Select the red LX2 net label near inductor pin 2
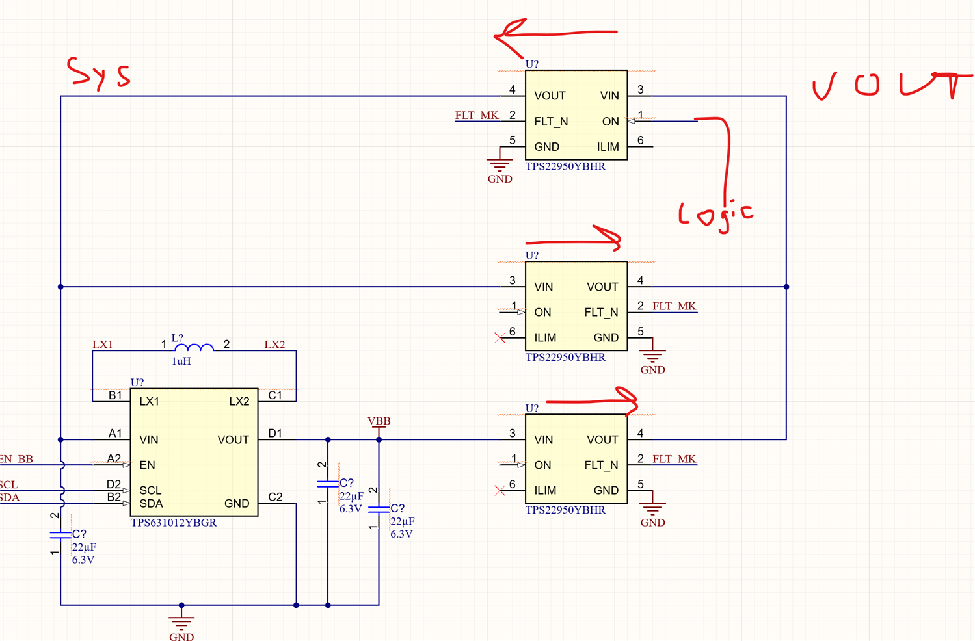Screen dimensions: 975x641 274,345
